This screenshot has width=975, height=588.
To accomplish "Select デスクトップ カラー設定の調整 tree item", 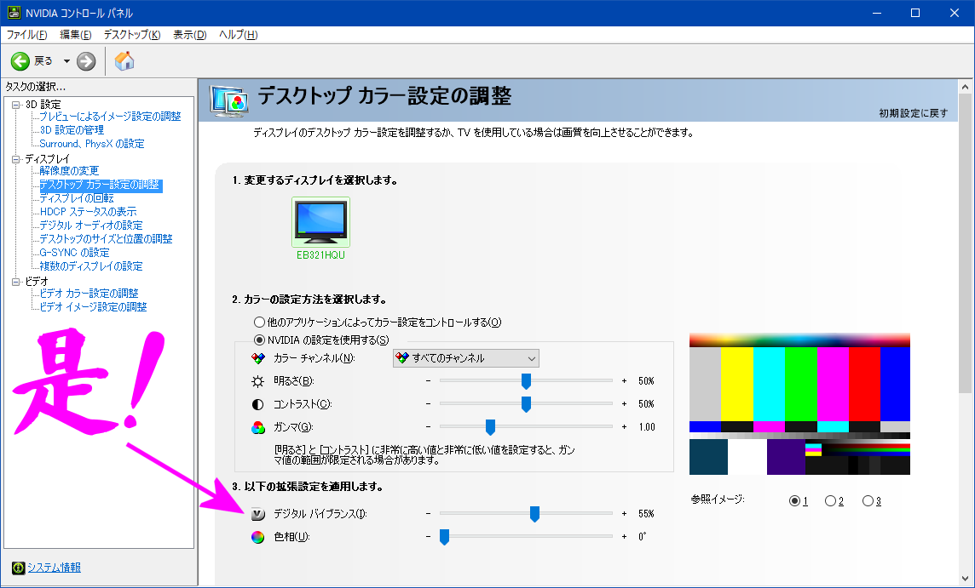I will [x=100, y=185].
